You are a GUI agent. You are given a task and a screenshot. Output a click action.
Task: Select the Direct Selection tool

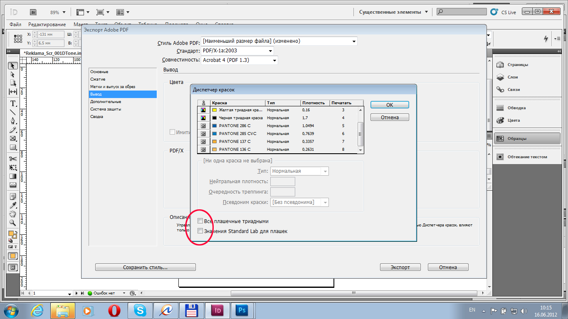[x=13, y=74]
